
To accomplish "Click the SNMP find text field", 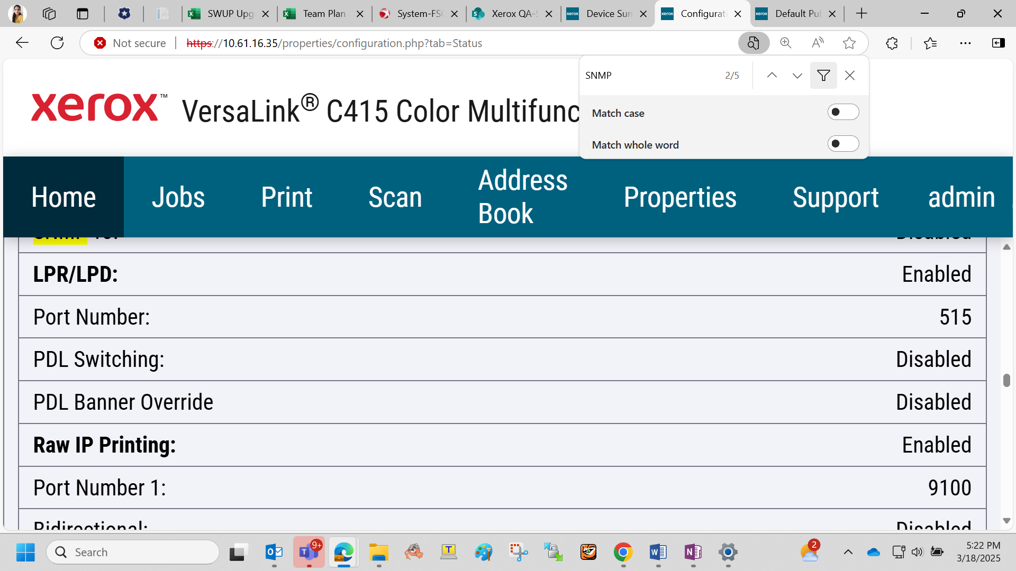I will click(651, 75).
